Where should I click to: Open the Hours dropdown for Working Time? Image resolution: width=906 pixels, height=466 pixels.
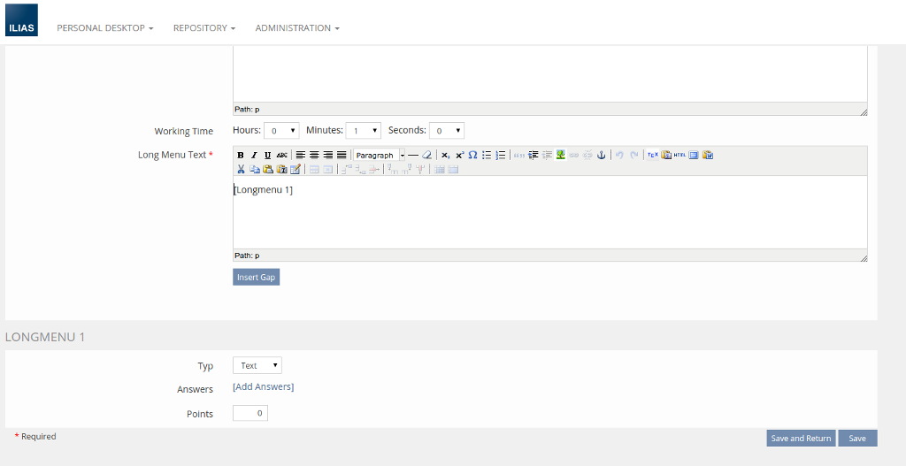click(x=281, y=131)
